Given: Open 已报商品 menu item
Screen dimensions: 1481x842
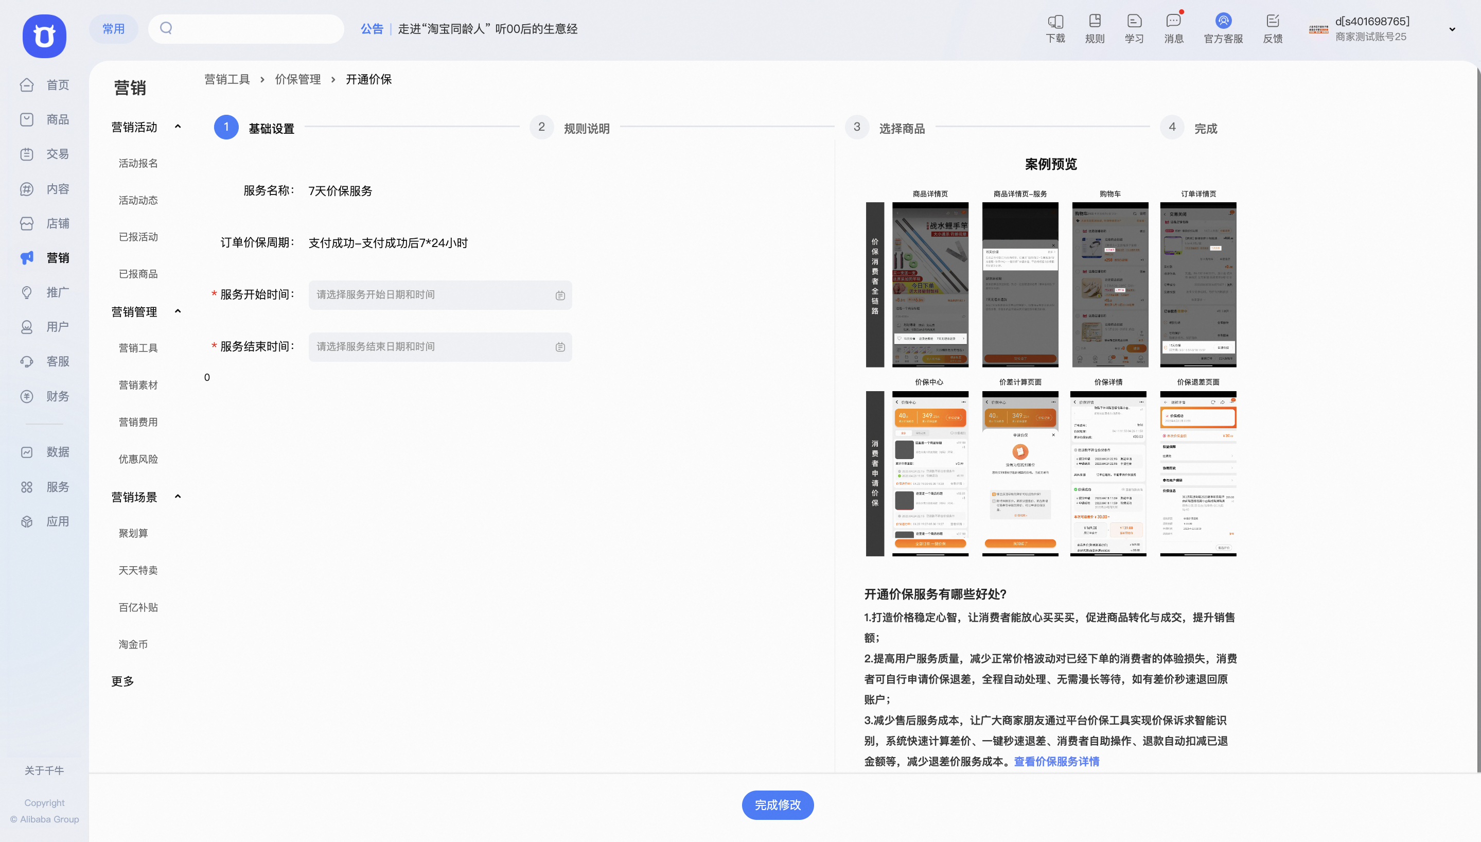Looking at the screenshot, I should [138, 274].
